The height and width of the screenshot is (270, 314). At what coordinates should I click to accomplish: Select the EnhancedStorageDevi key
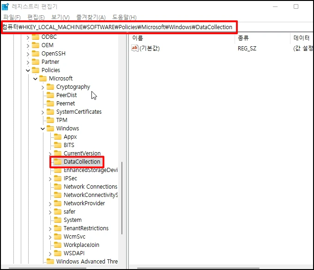(x=91, y=170)
